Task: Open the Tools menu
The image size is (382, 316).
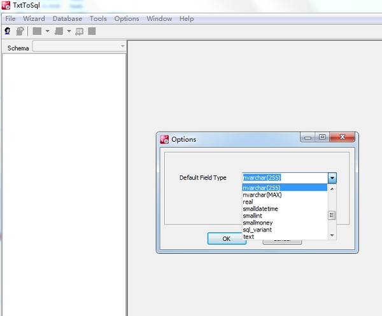Action: (98, 18)
